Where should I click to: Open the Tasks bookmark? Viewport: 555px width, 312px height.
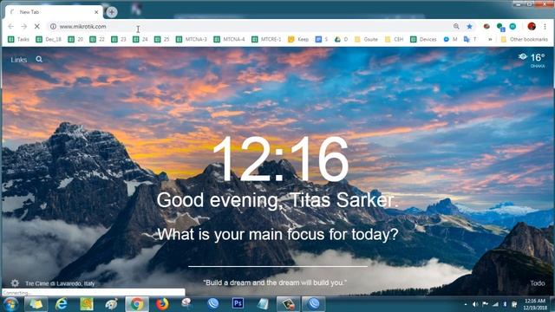pos(19,39)
